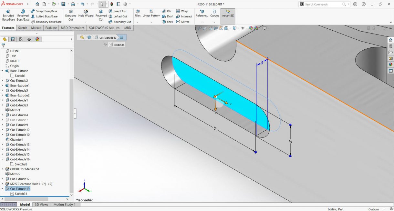Select the Lofted Cut tool
Screen dimensions: 394x211
point(118,16)
